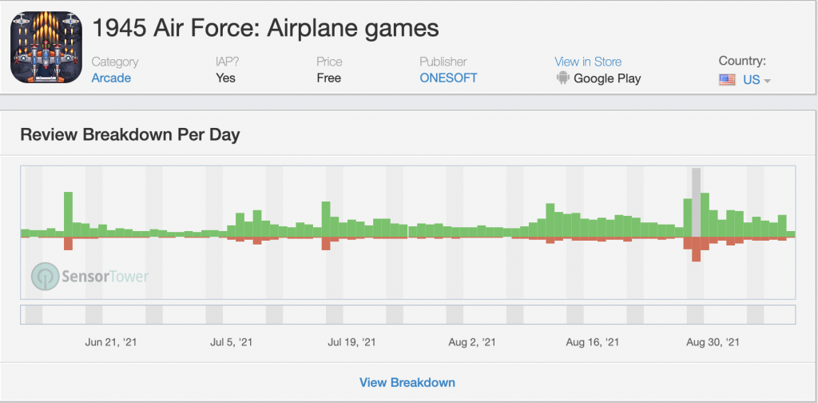Image resolution: width=818 pixels, height=403 pixels.
Task: Click the View in Store link
Action: click(588, 62)
